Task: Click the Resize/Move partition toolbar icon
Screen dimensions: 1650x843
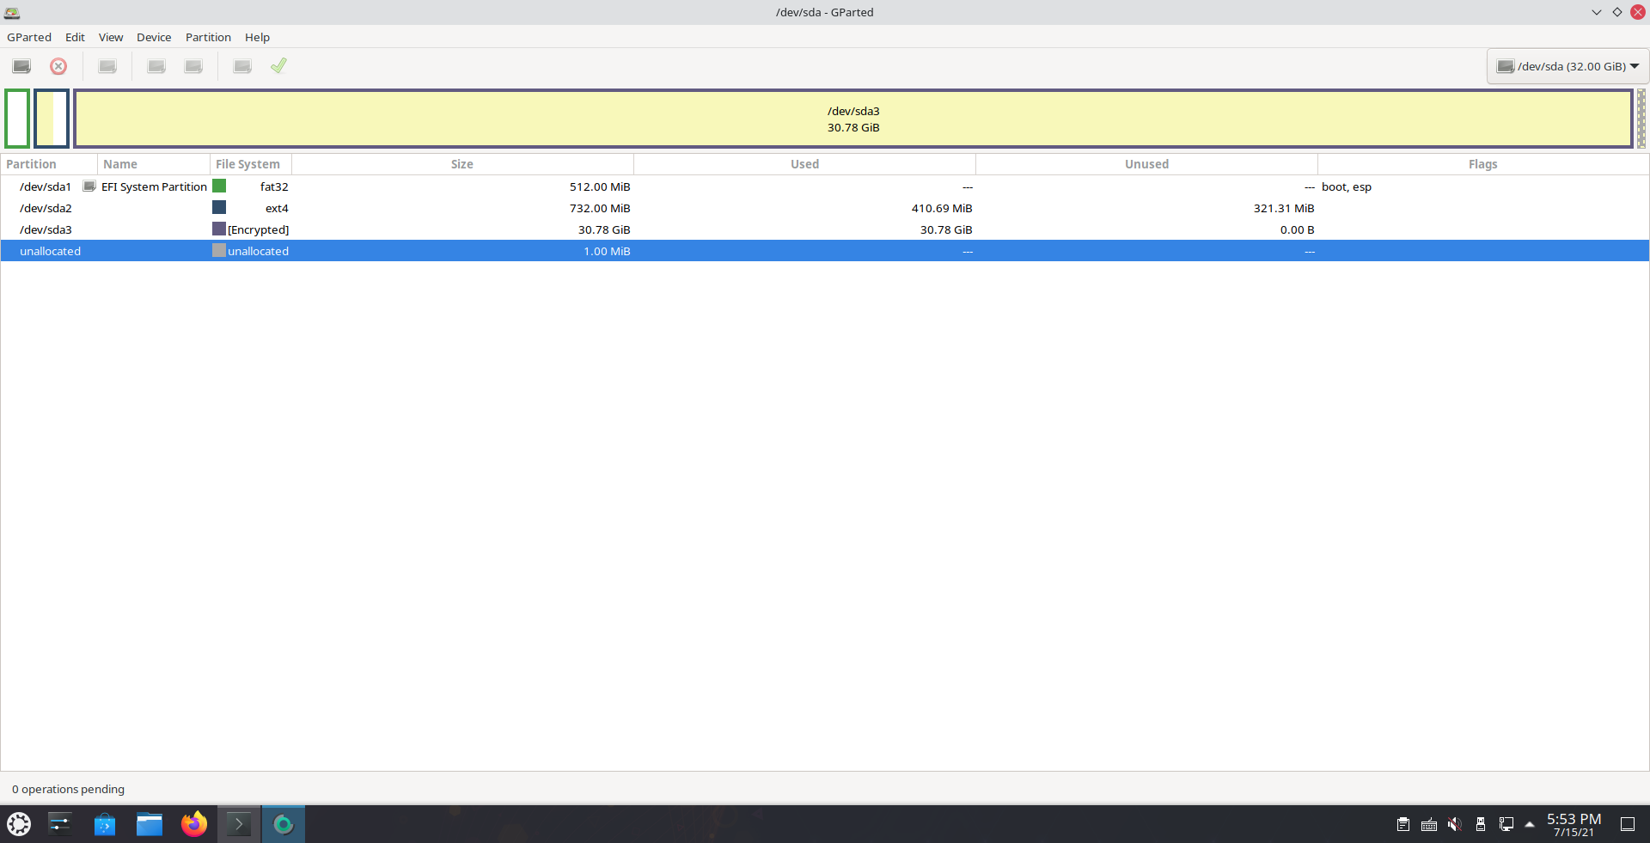Action: [x=107, y=66]
